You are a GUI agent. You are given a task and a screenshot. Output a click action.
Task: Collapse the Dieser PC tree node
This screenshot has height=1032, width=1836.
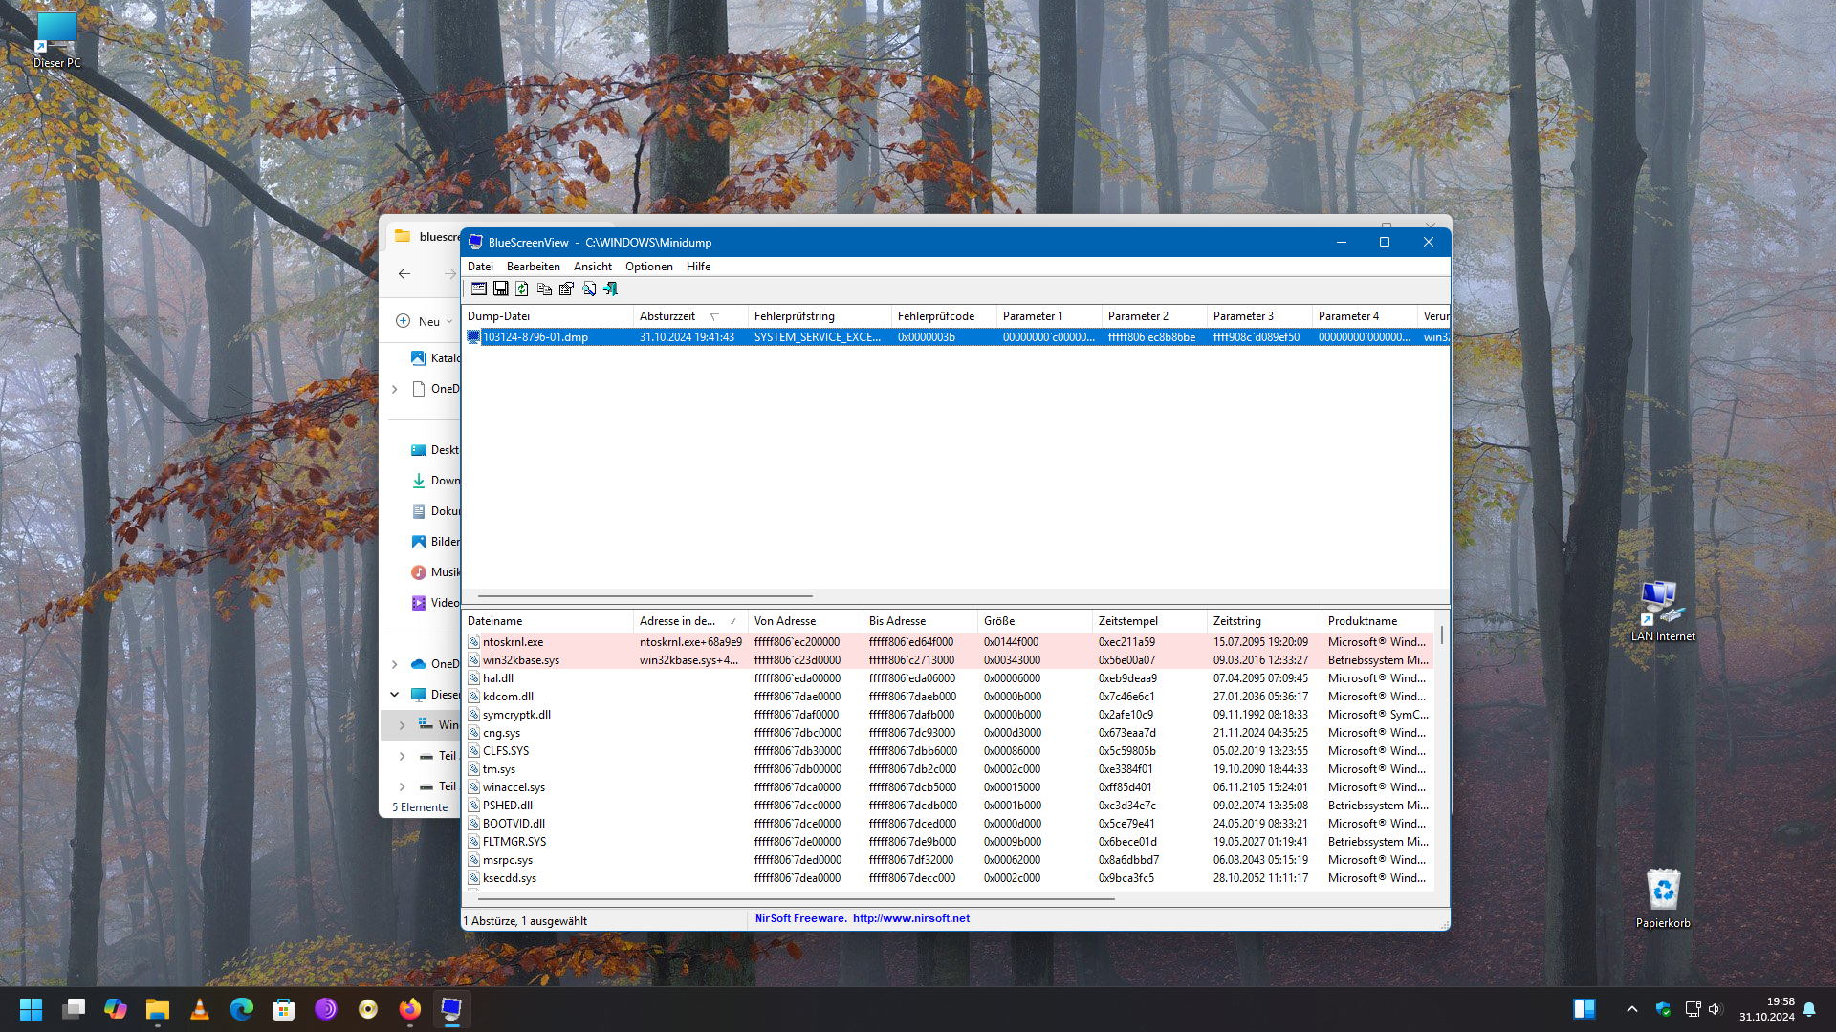395,695
